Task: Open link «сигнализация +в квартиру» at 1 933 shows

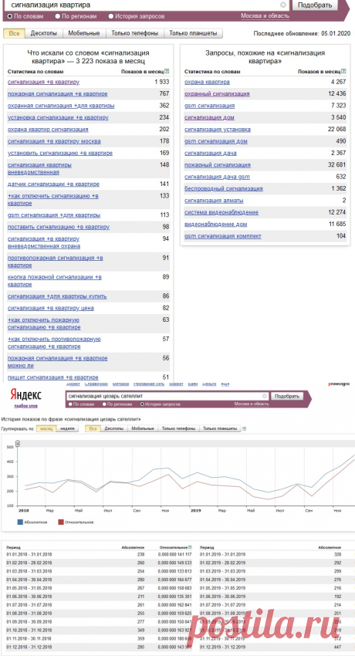Action: (43, 82)
